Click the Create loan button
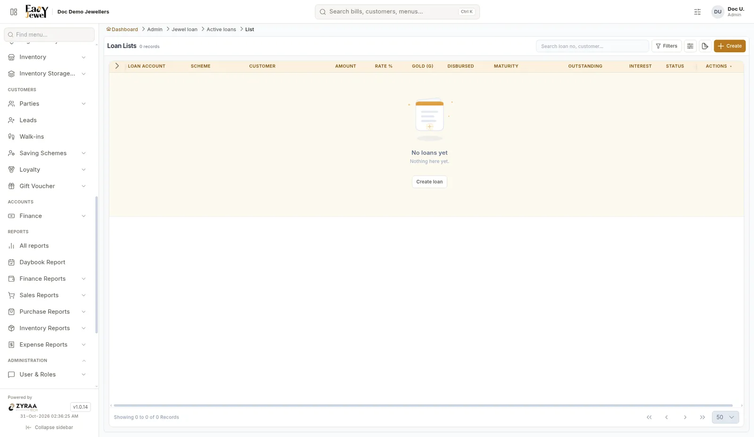754x437 pixels. coord(429,182)
